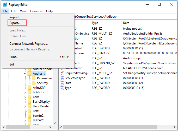Click the Data column header

pyautogui.click(x=149, y=23)
